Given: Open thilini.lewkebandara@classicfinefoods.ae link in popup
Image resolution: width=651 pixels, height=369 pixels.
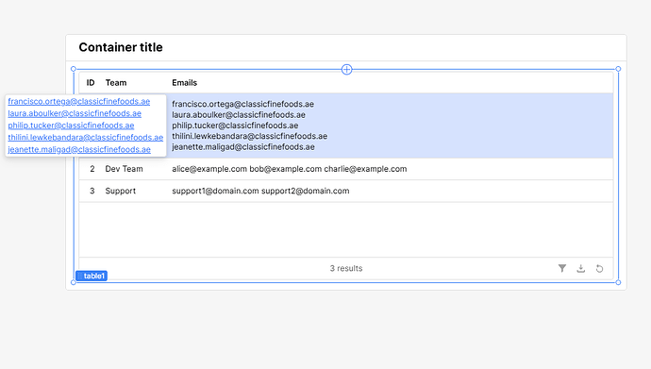Looking at the screenshot, I should click(x=86, y=138).
